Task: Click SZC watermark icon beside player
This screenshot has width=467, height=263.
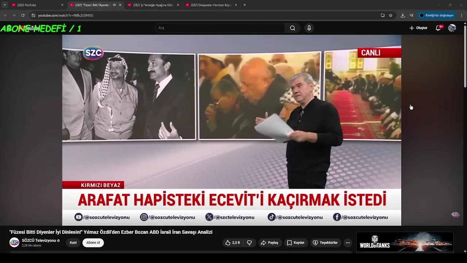Action: click(x=455, y=215)
